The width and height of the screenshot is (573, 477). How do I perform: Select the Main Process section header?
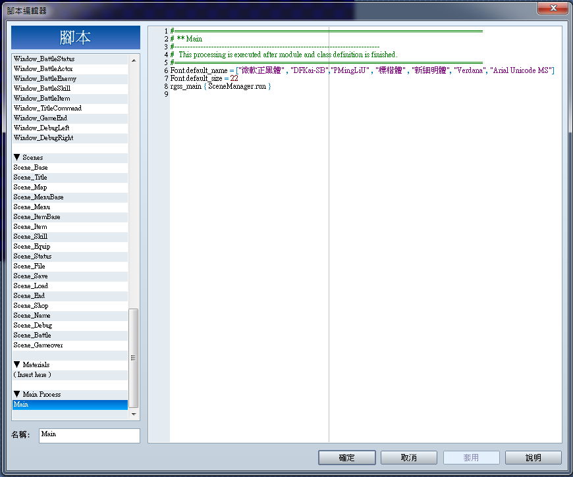[x=70, y=394]
